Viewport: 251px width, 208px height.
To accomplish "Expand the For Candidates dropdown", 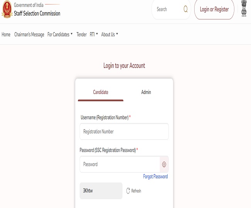I will click(60, 35).
